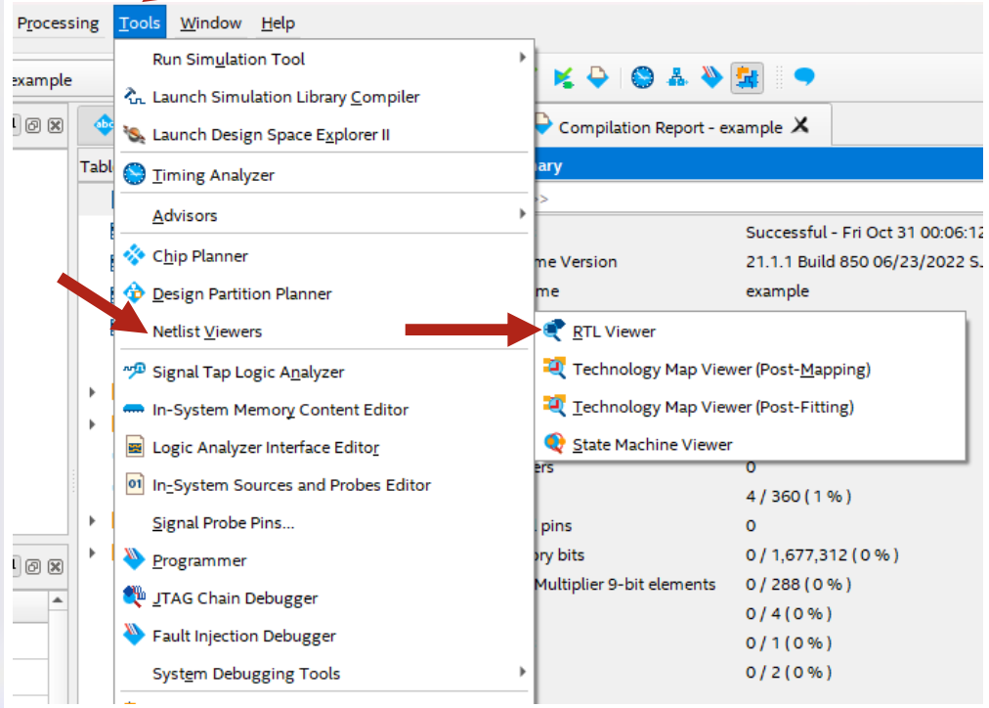Viewport: 989px width, 708px height.
Task: Click the Compilation Report toolbar icon
Action: point(596,77)
